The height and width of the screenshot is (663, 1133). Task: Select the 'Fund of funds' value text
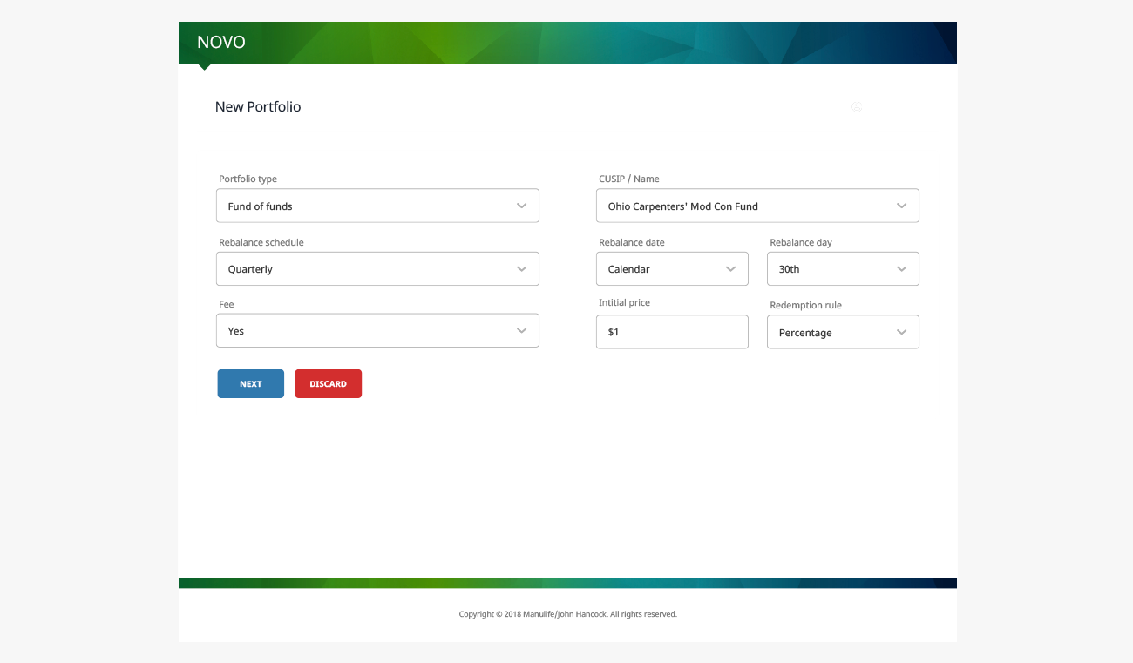[x=260, y=206]
